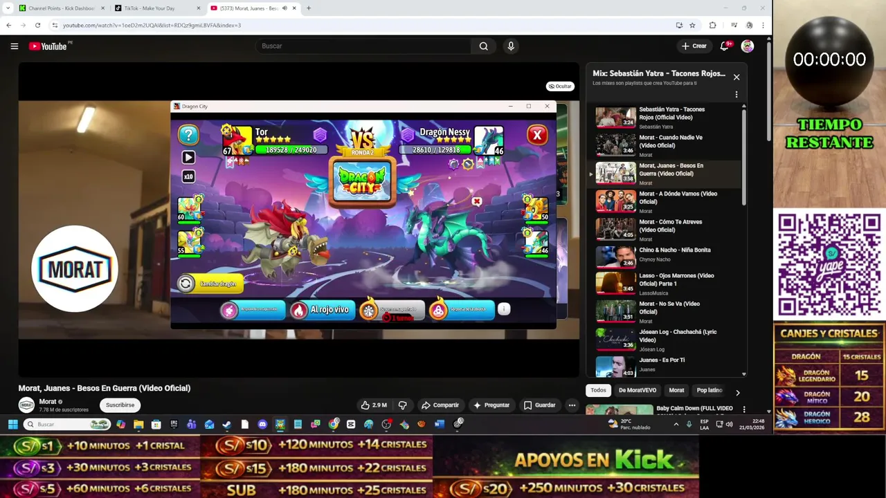Screen dimensions: 886x498
Task: Use the first pink flower attack skill
Action: (253, 311)
